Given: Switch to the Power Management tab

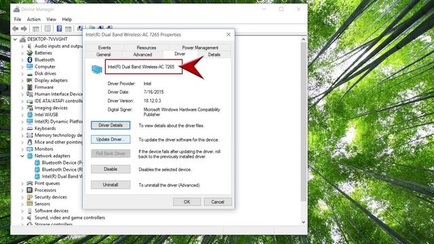Looking at the screenshot, I should click(200, 47).
